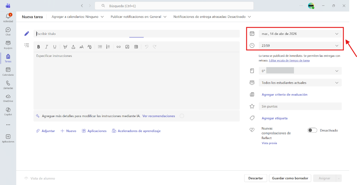Click Ver recomendaciones link
Viewport: 357px width, 185px height.
click(159, 116)
